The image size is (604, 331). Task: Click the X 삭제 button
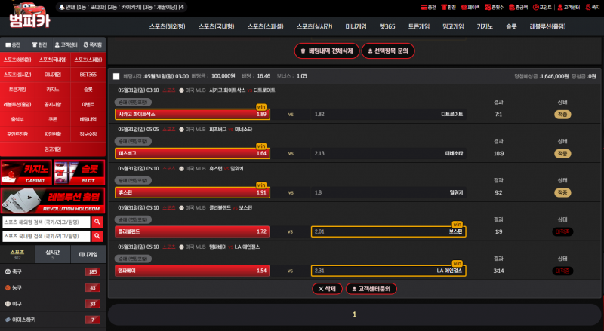tap(327, 288)
